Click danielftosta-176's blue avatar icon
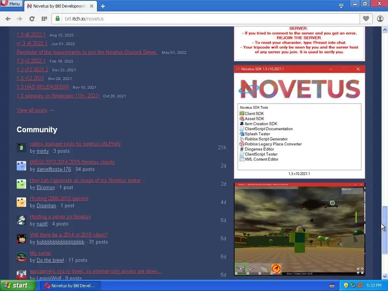This screenshot has width=388, height=291. click(21, 166)
